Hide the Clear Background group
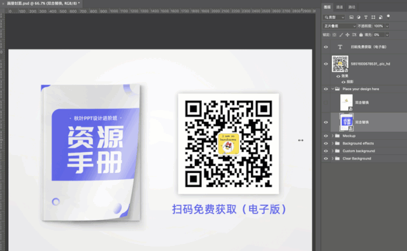The height and width of the screenshot is (251, 407). pyautogui.click(x=325, y=158)
